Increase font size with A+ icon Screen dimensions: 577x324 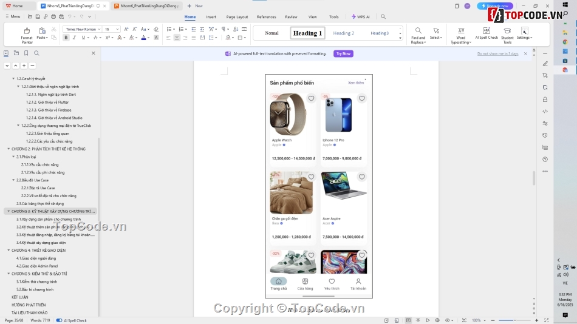tap(126, 29)
